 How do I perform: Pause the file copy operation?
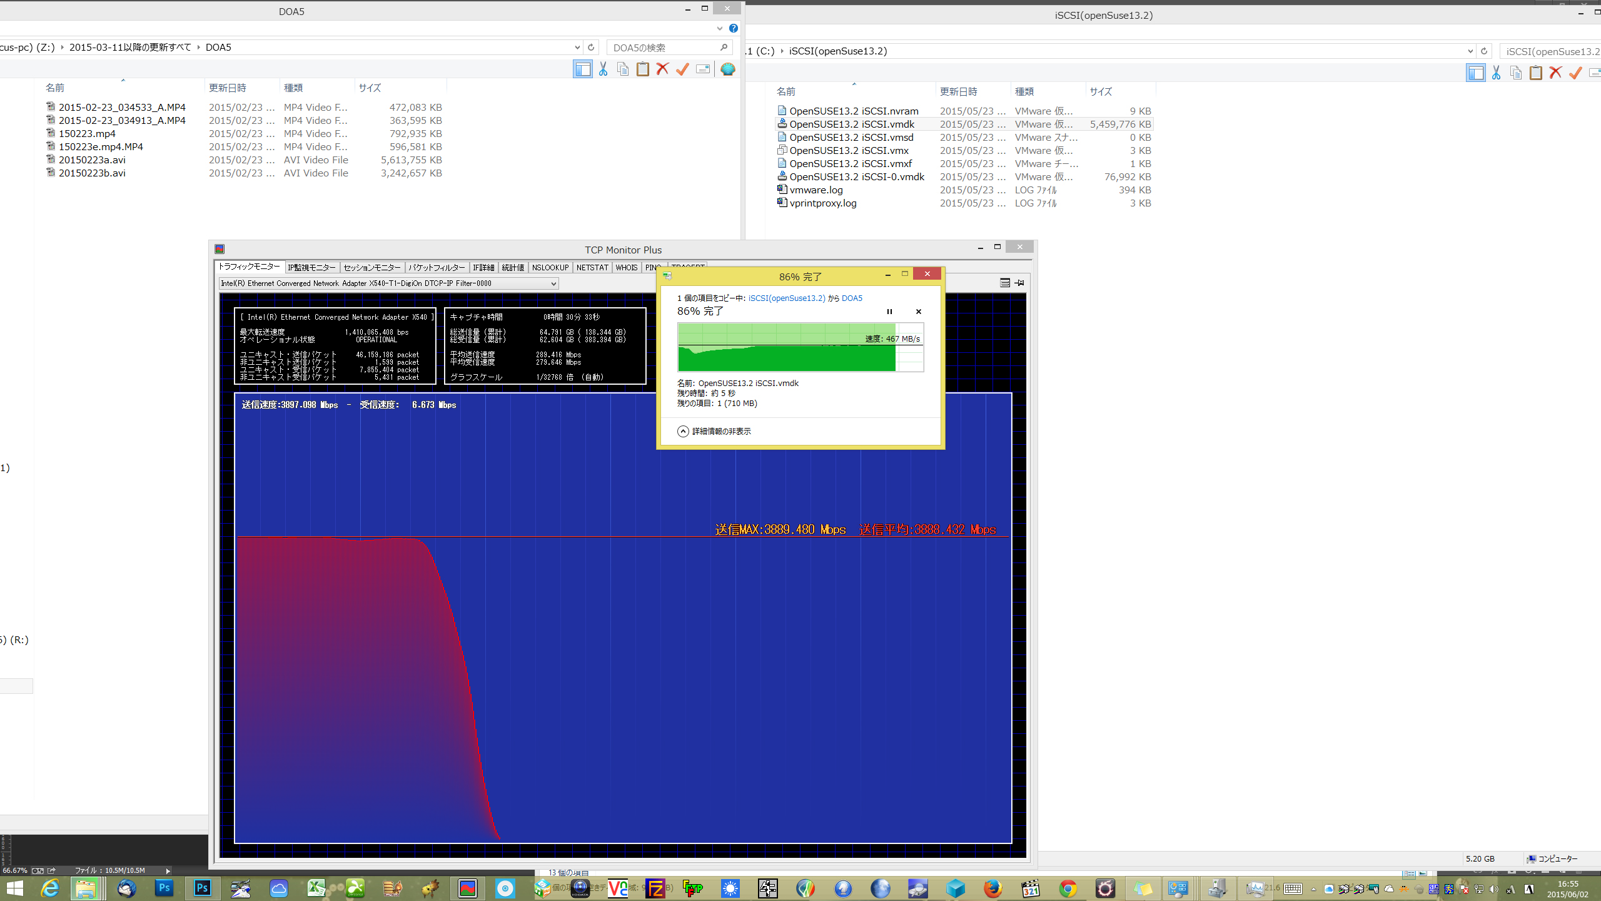(x=889, y=312)
